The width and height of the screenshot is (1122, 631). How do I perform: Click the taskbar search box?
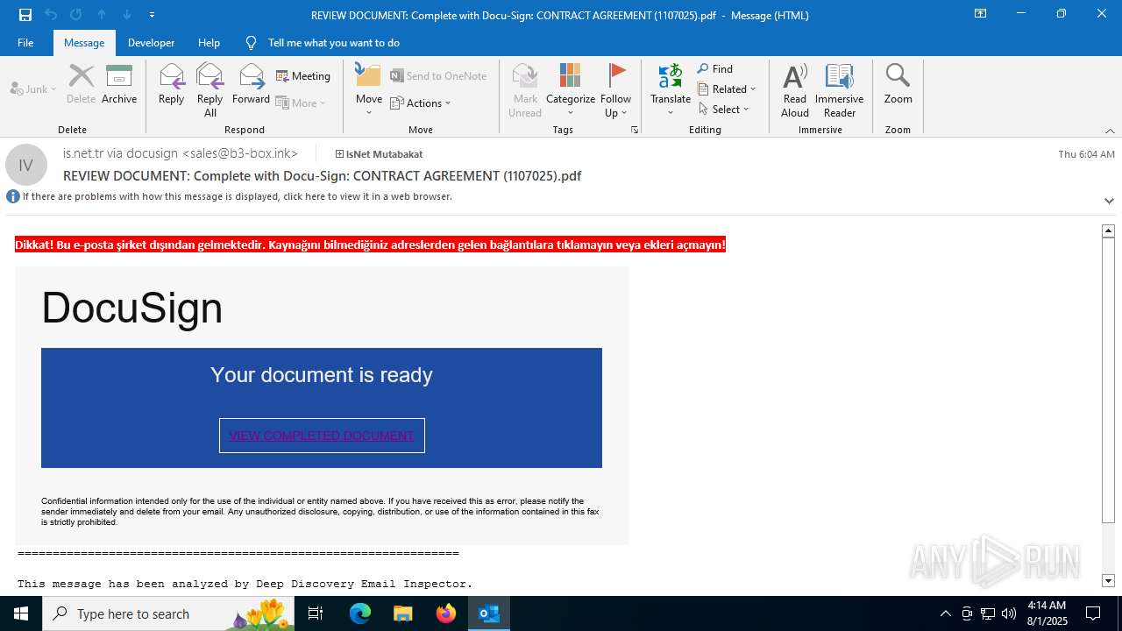click(168, 613)
